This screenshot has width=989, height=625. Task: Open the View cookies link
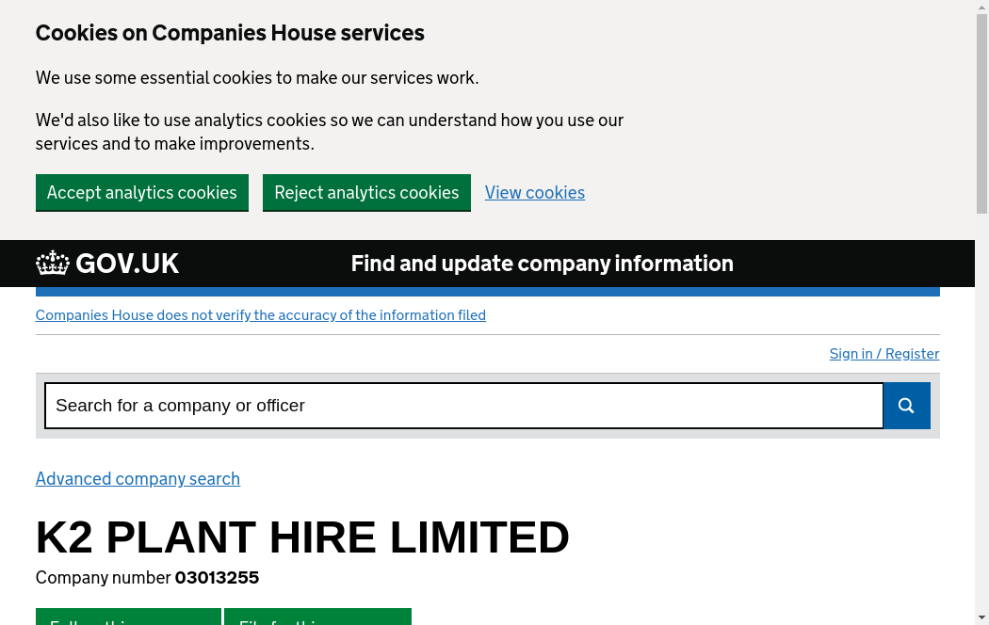(x=535, y=192)
